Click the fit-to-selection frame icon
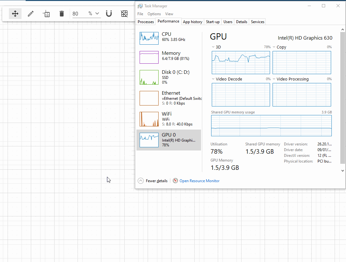This screenshot has height=262, width=346. [46, 14]
